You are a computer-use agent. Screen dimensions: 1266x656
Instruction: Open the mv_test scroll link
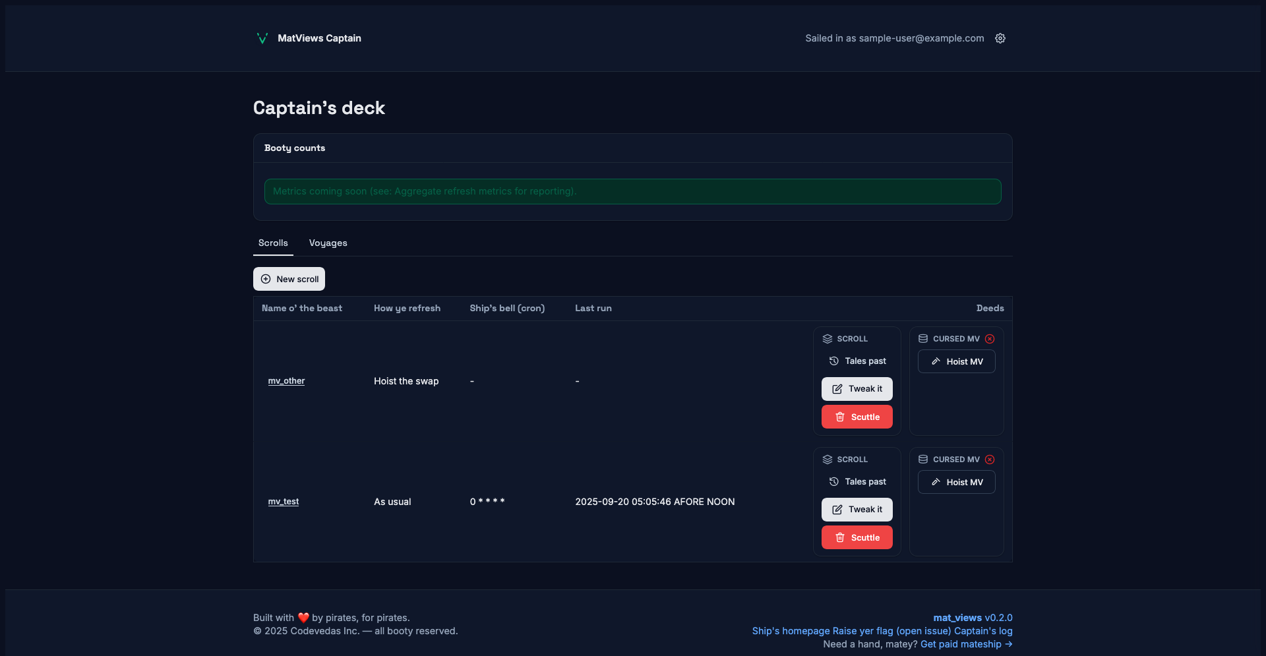coord(284,502)
